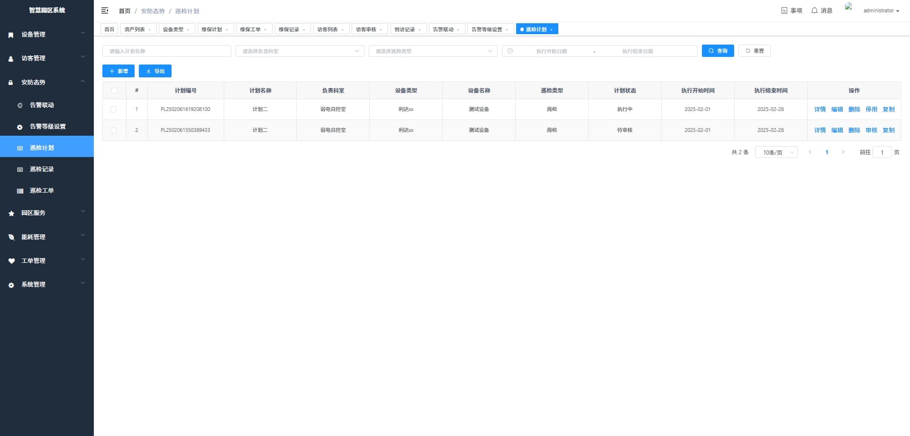Switch to the 首页 tab
The image size is (910, 436).
109,29
